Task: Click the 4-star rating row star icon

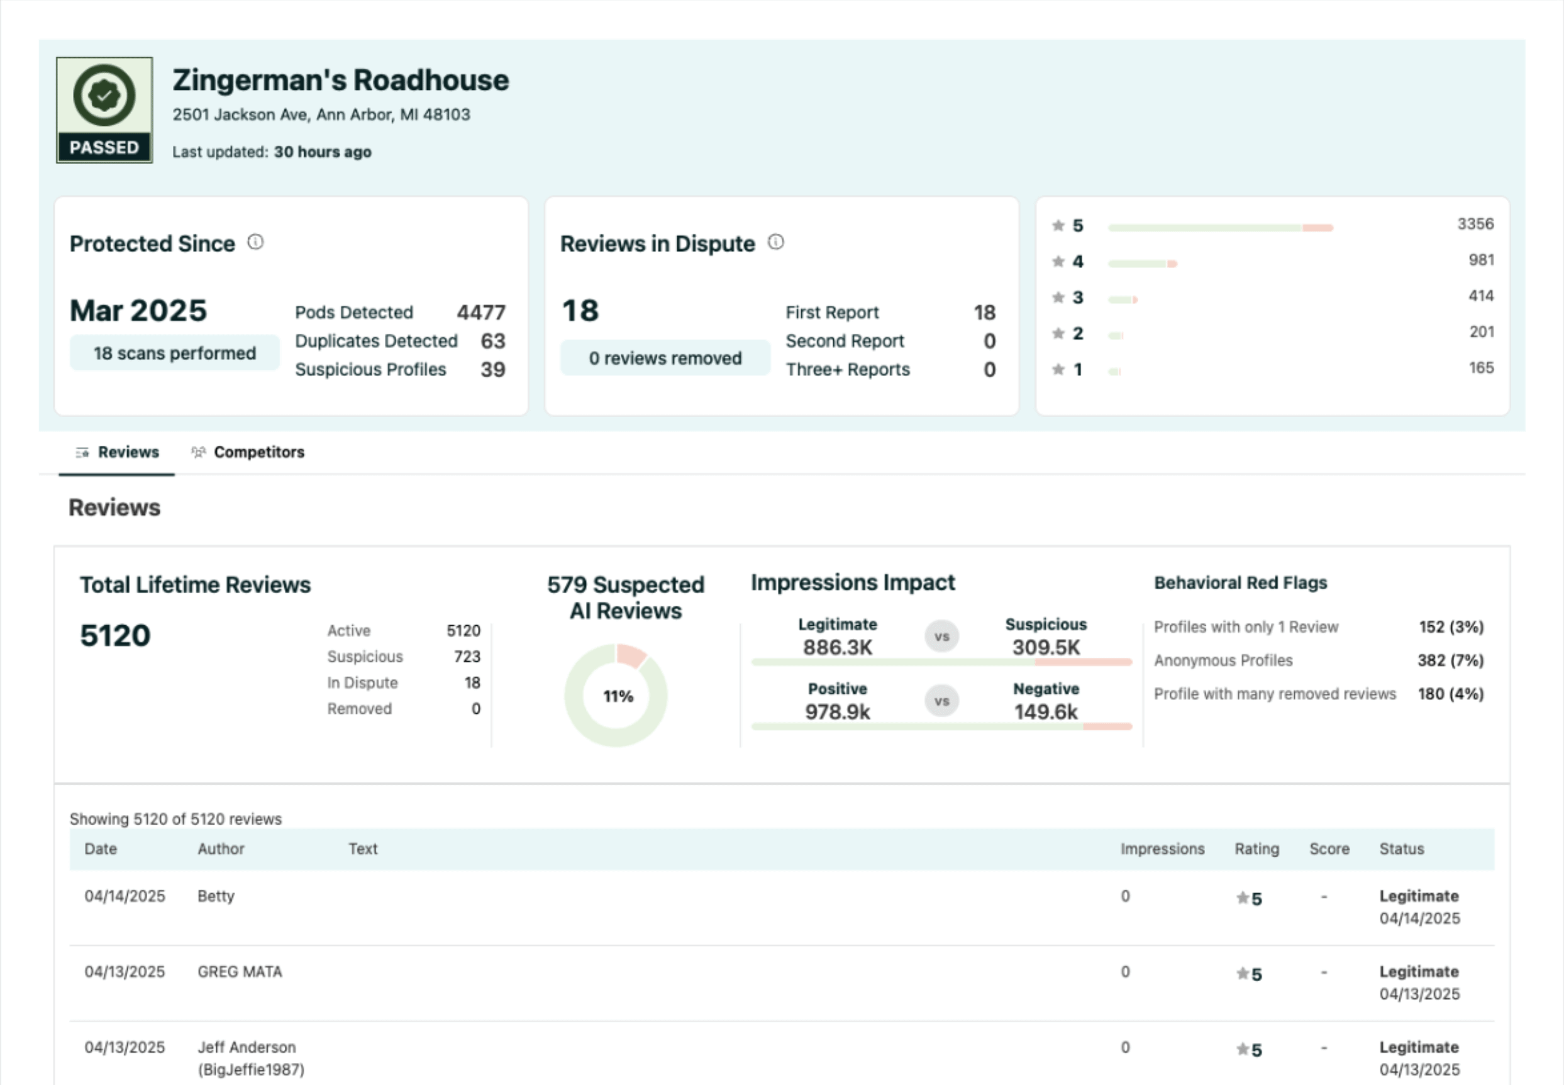Action: click(x=1058, y=262)
